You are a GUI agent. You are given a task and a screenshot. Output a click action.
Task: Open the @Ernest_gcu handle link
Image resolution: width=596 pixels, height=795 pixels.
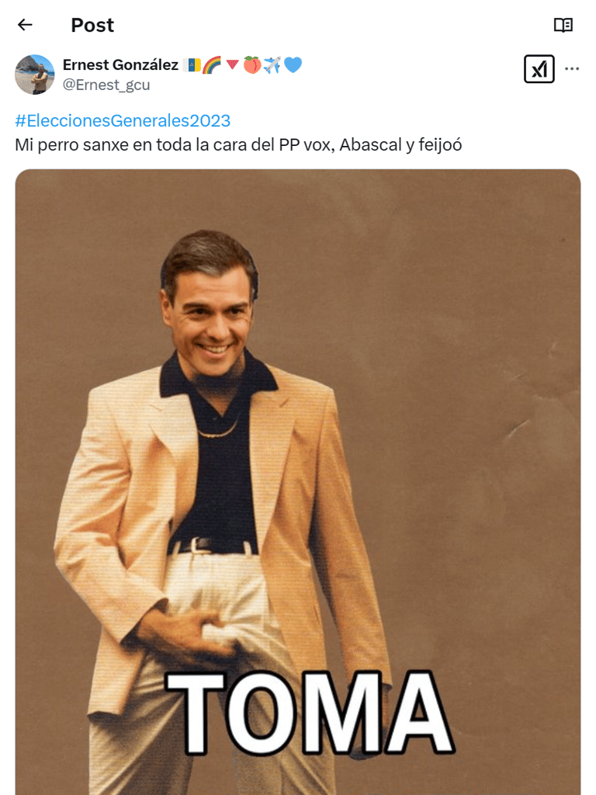[x=106, y=85]
